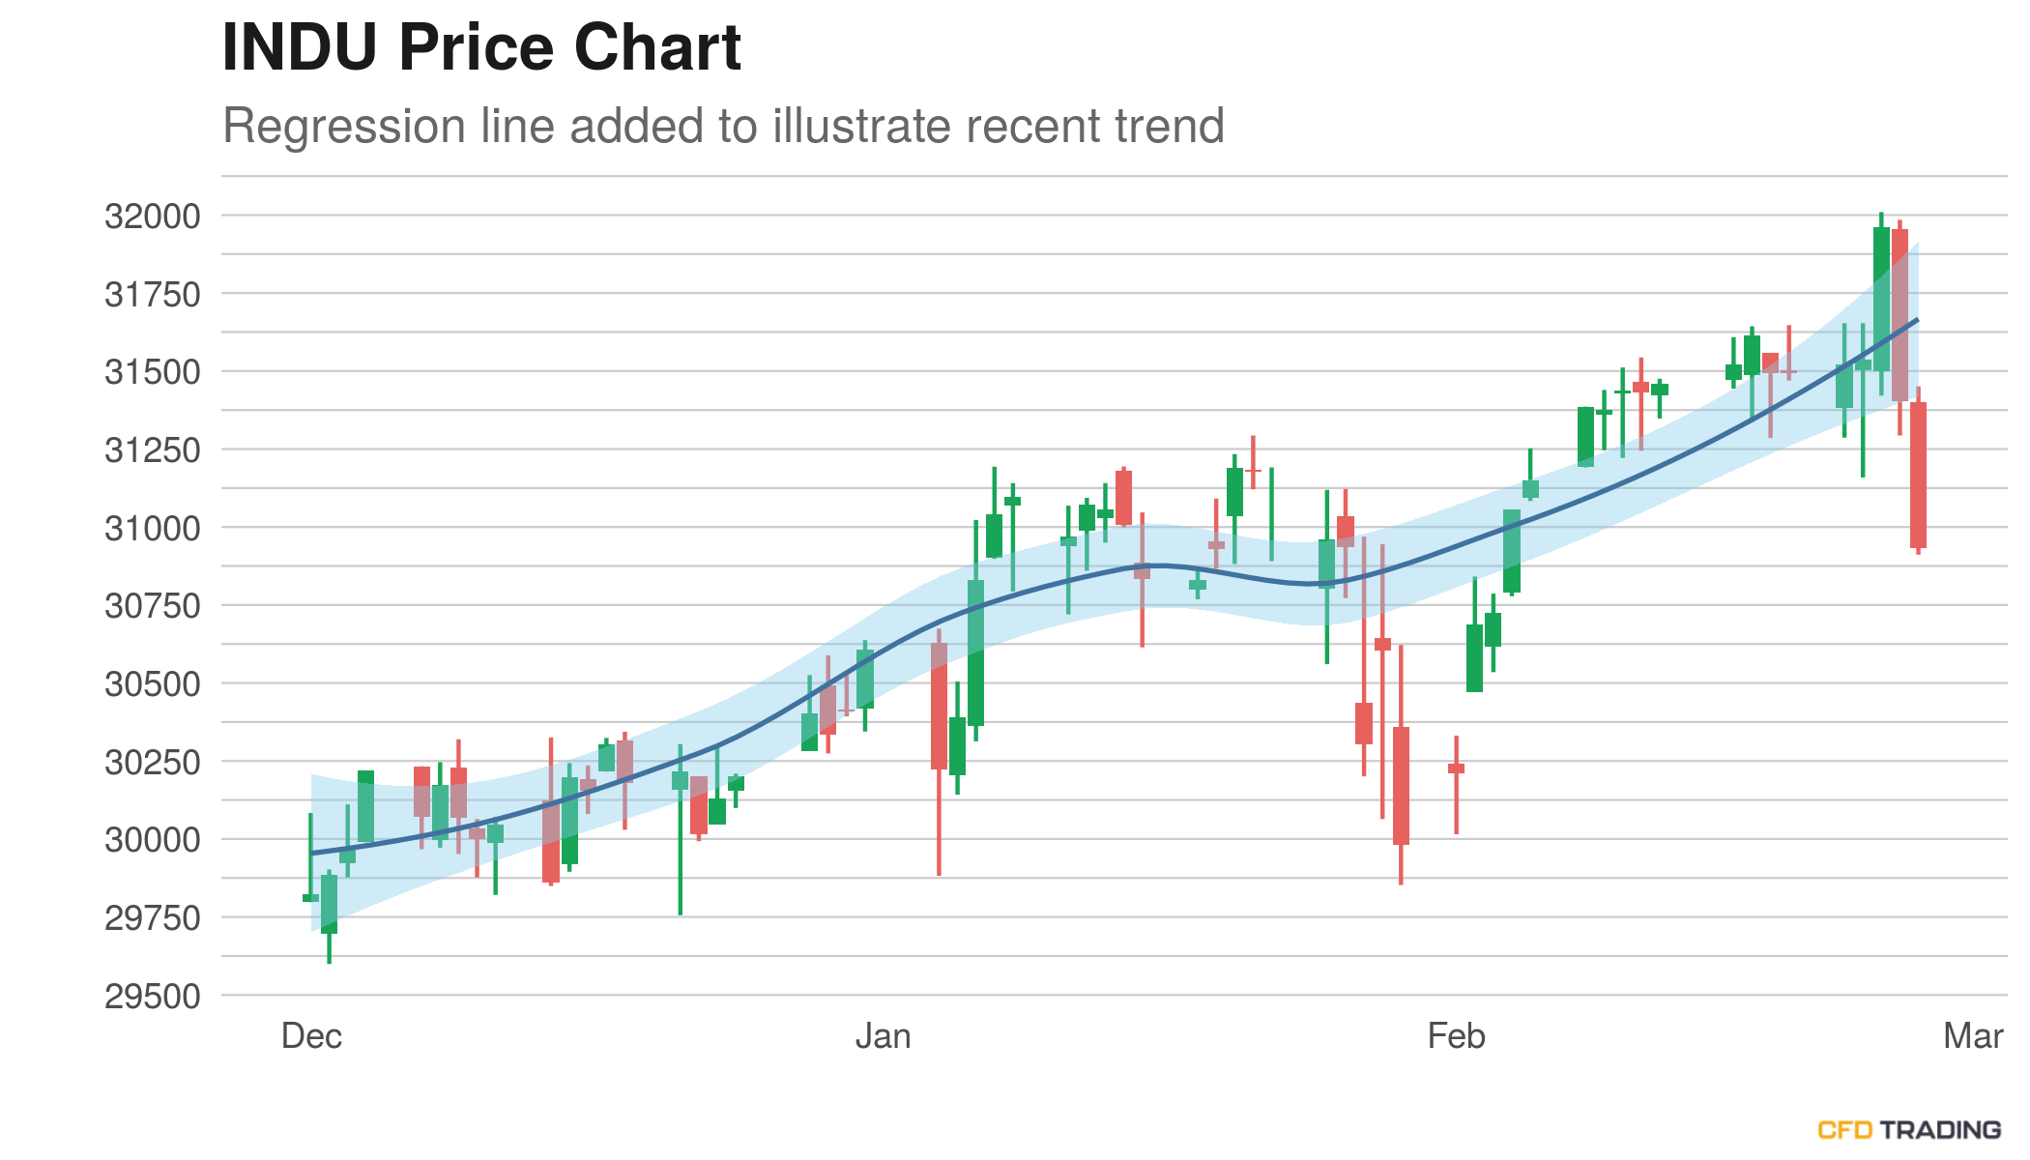Click the tallest green candle near 32000
This screenshot has height=1160, width=2030.
coord(1881,299)
